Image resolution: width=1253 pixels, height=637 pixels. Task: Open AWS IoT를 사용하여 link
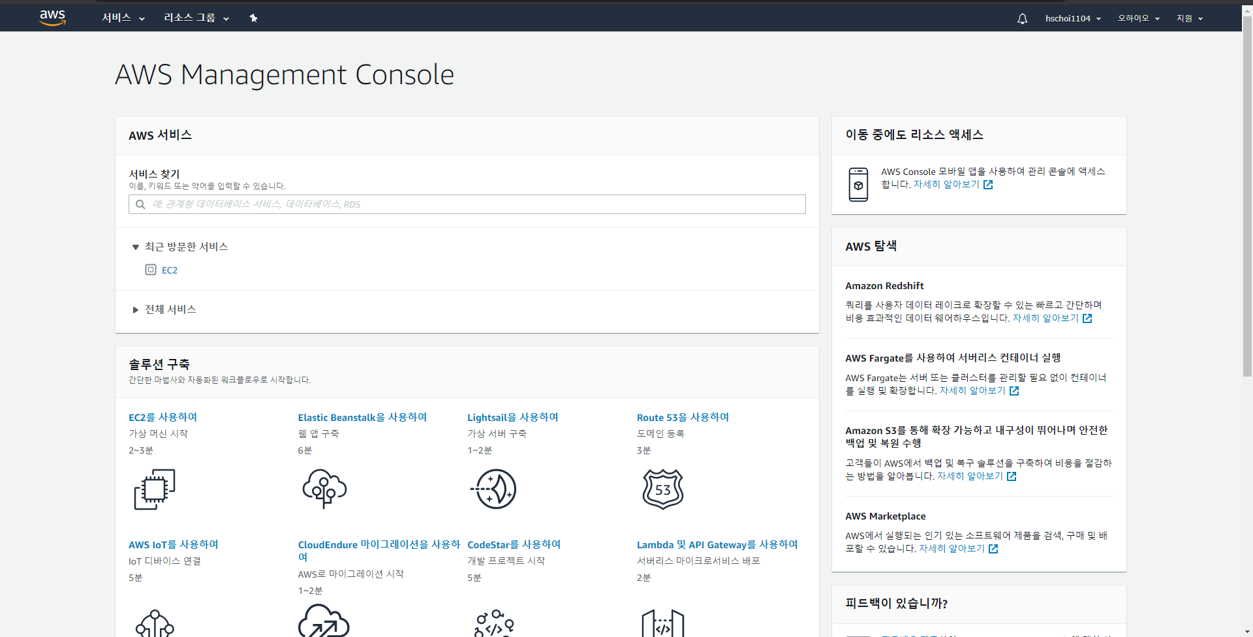174,544
